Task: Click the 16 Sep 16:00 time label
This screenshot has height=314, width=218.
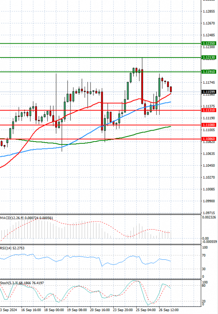Action: (x=31, y=310)
